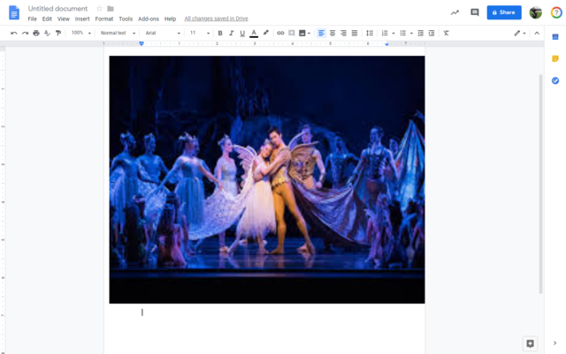Viewport: 566px width, 354px height.
Task: Go to Docs home icon
Action: pos(14,12)
